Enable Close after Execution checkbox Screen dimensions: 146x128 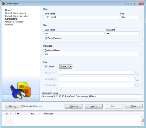[21, 106]
